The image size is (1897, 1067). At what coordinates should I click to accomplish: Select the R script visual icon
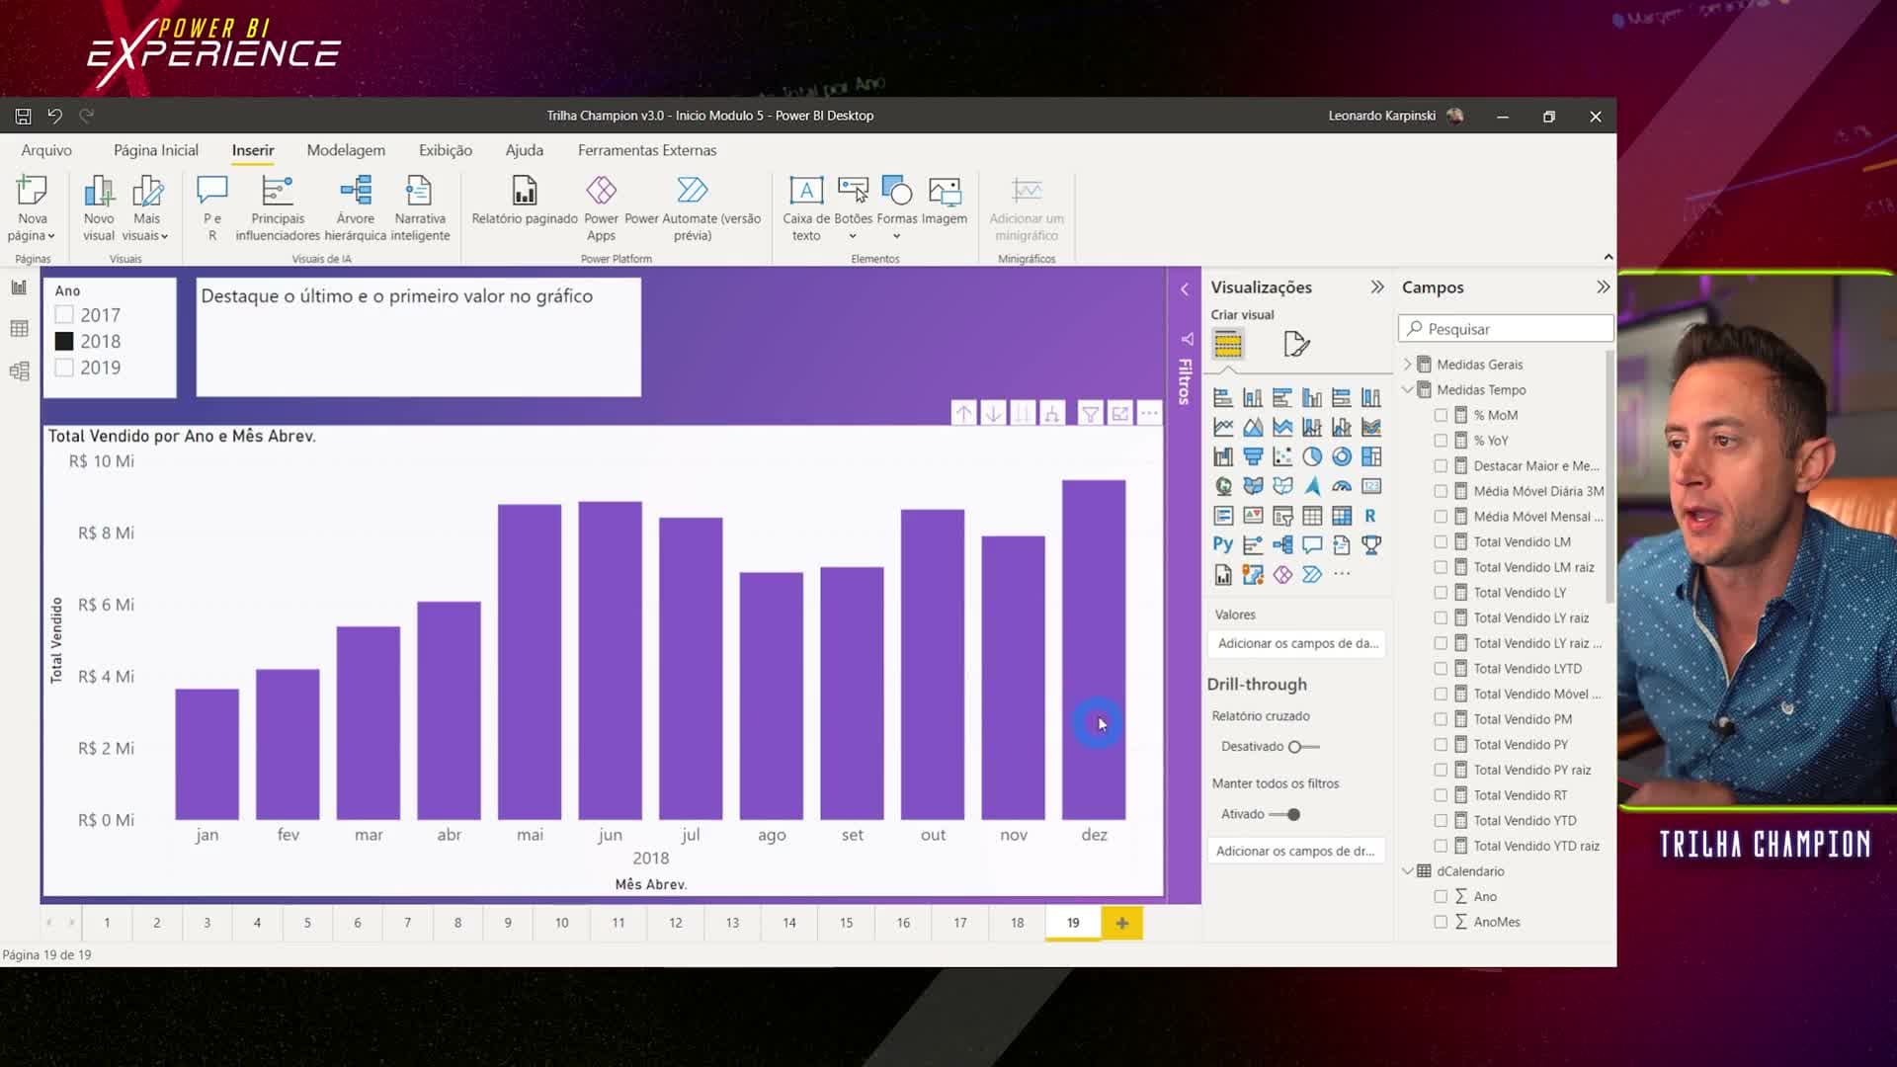coord(1370,516)
